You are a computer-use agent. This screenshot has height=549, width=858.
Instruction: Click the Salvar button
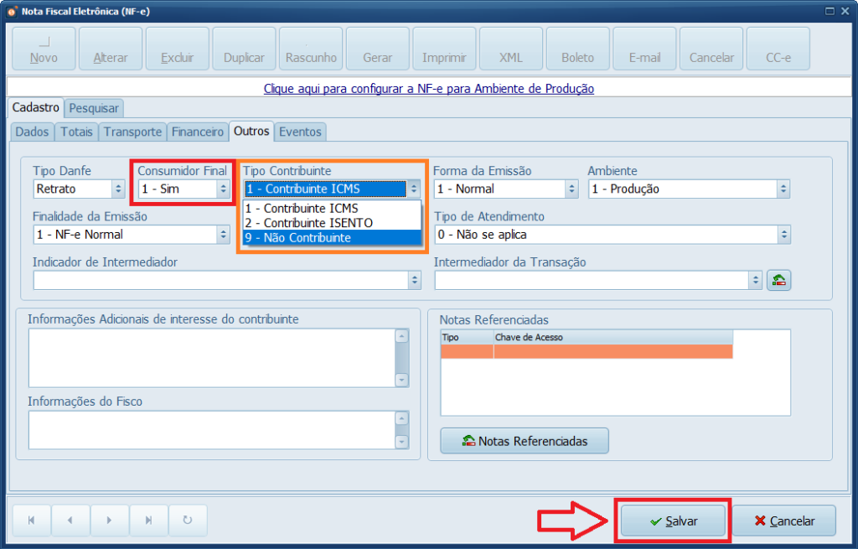674,521
